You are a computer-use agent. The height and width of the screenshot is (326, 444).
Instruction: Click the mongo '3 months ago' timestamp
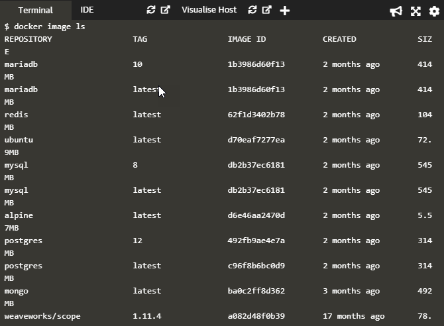pyautogui.click(x=351, y=291)
